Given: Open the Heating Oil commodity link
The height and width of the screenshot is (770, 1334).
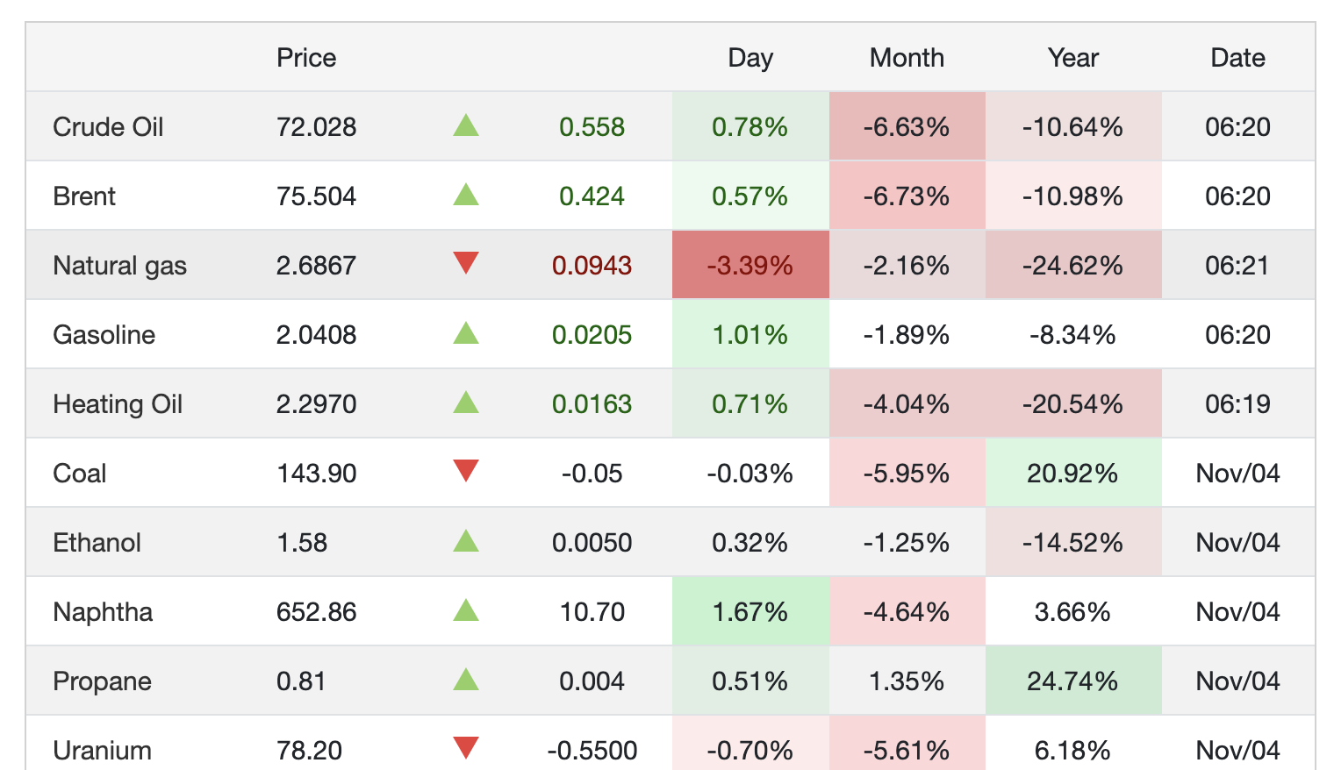Looking at the screenshot, I should pos(118,404).
